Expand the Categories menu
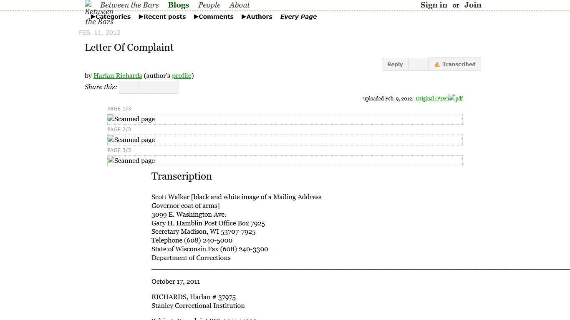Viewport: 570px width, 320px height. pos(111,17)
